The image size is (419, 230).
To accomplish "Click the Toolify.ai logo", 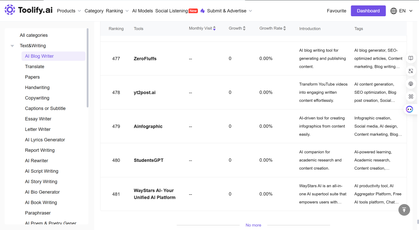I will (x=29, y=10).
